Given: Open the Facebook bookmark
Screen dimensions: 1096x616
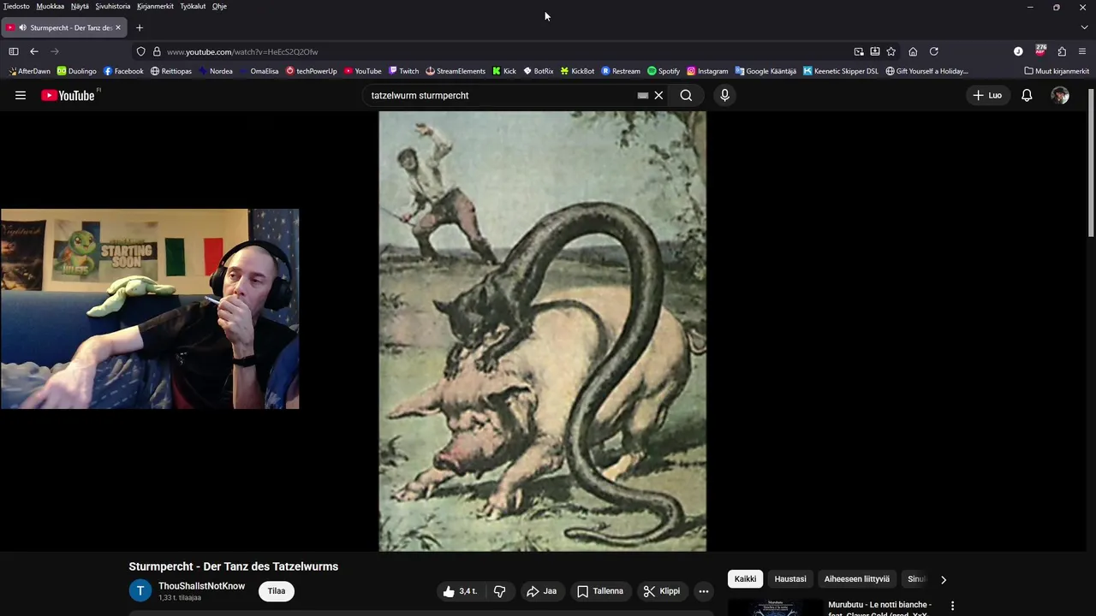Looking at the screenshot, I should tap(123, 71).
